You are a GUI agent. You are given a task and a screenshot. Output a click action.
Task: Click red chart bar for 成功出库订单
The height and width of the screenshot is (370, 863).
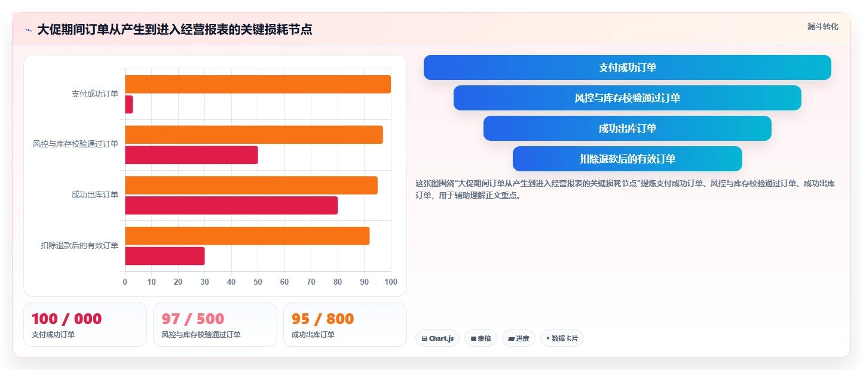[x=231, y=205]
